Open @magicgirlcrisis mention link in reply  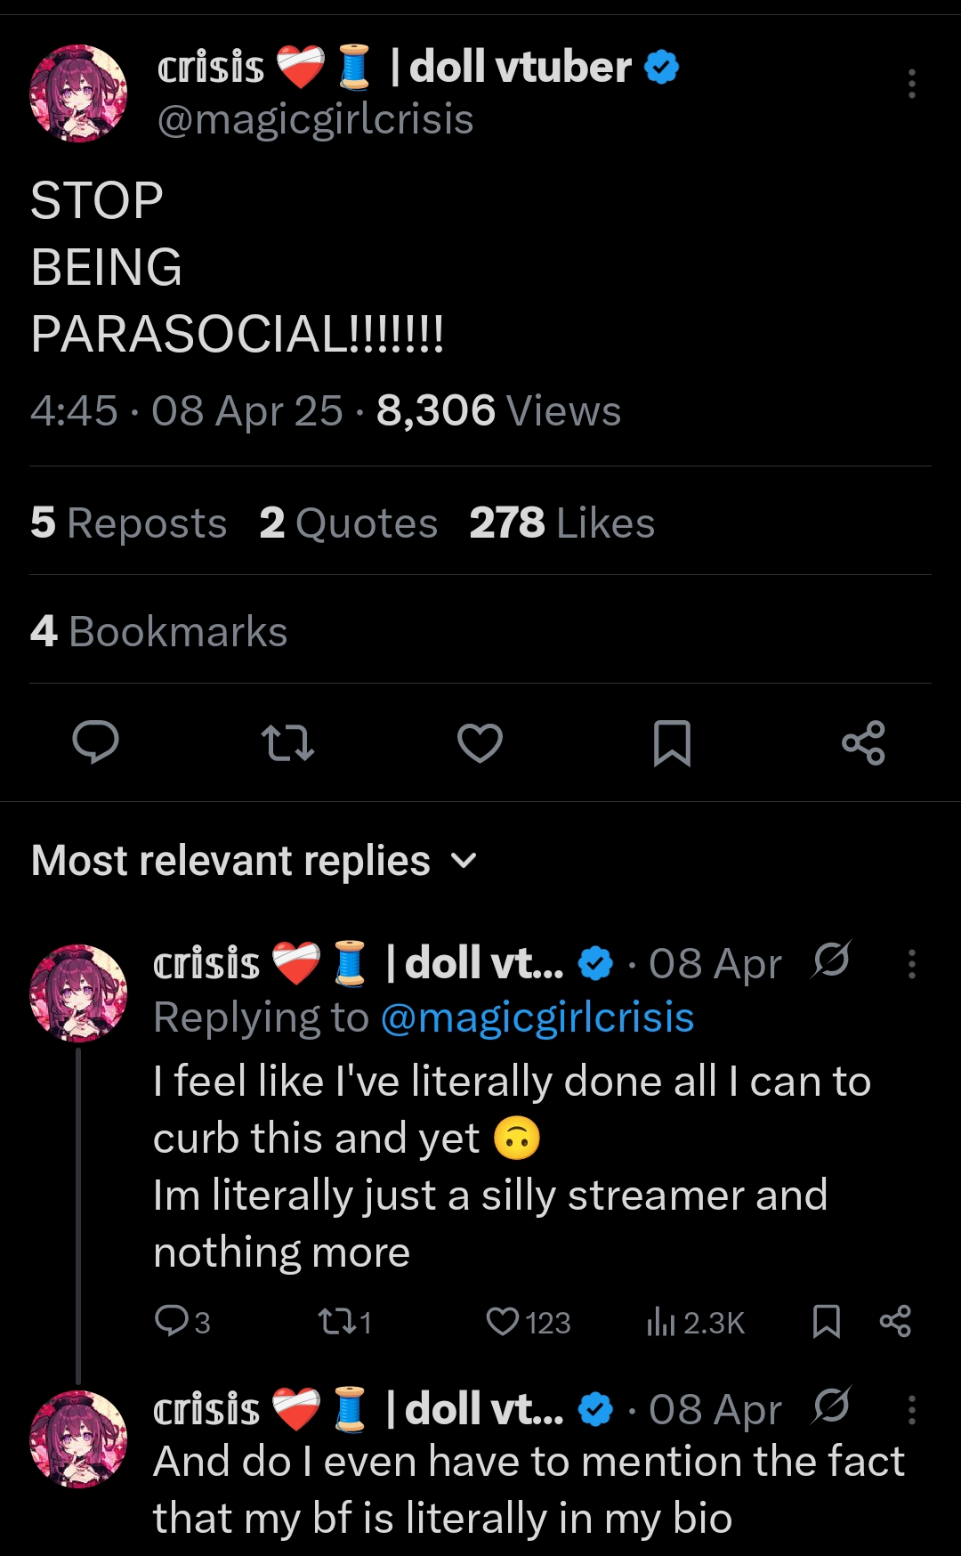click(x=537, y=1017)
